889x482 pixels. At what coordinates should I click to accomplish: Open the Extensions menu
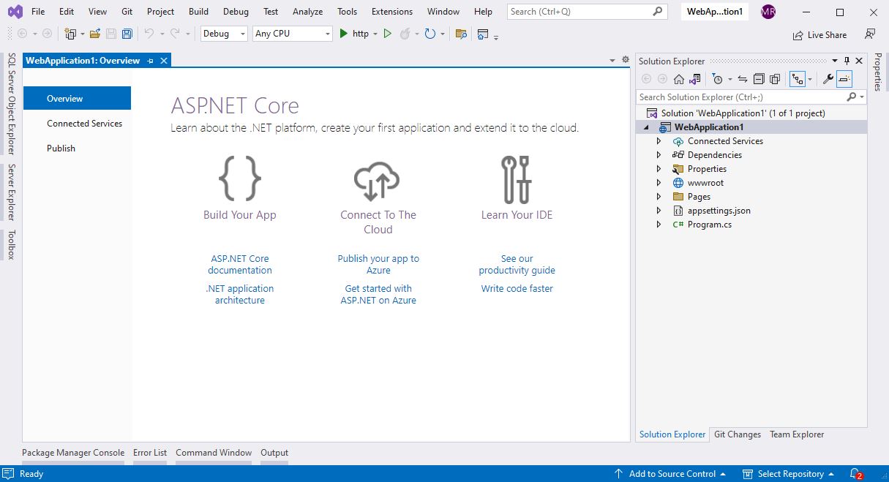[392, 12]
